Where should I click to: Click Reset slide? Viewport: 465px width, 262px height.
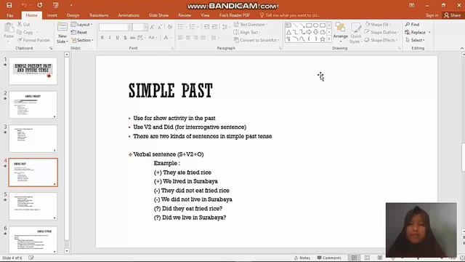click(x=79, y=32)
